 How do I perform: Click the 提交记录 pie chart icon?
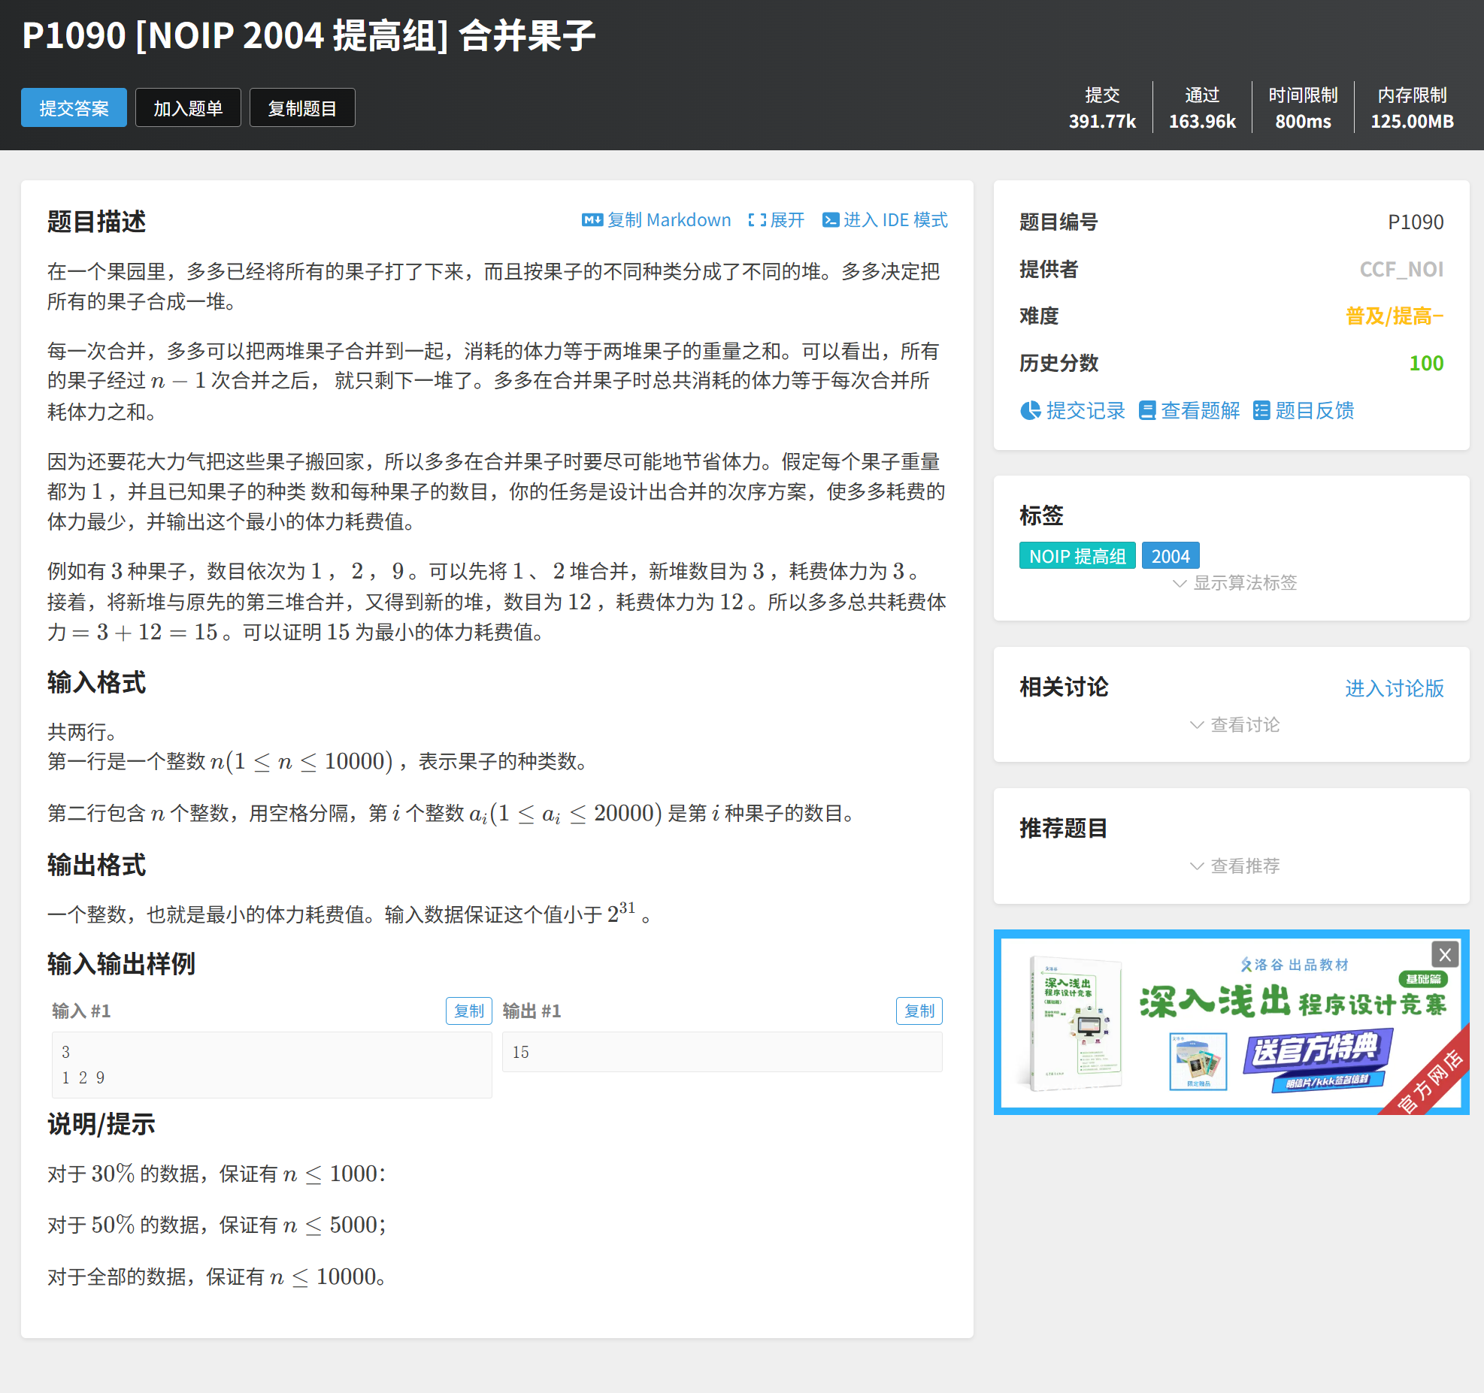coord(1030,410)
